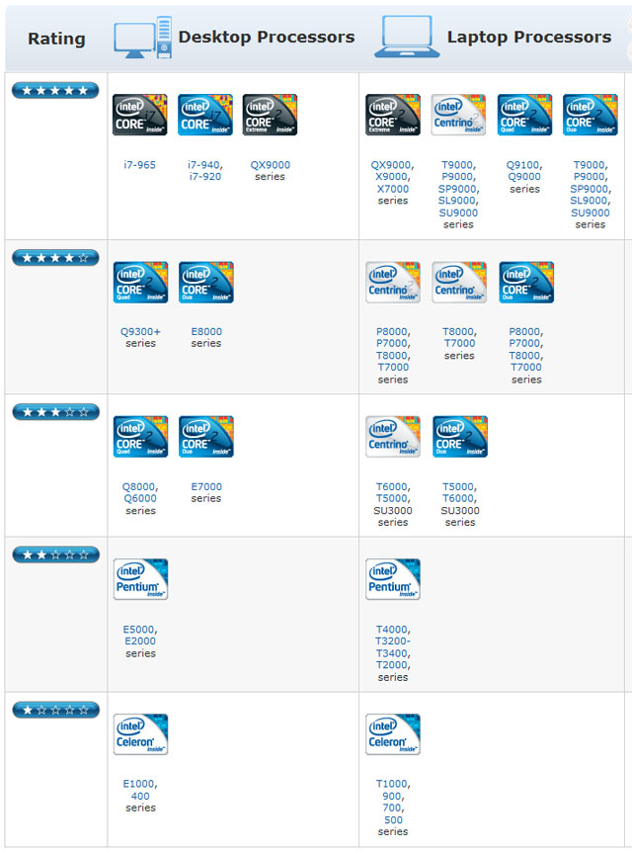Click the blue Core i7 badge above i7-940
The image size is (632, 851).
click(x=205, y=115)
